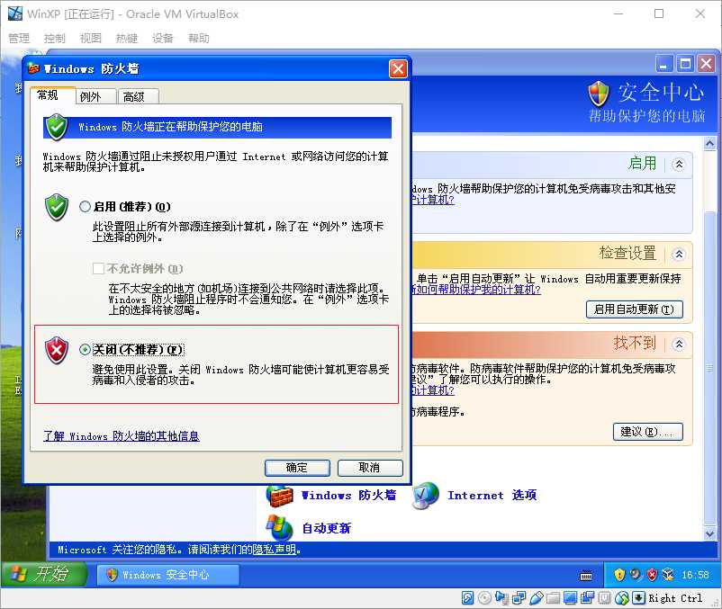Switch to the 高级 tab
722x609 pixels.
pos(139,96)
